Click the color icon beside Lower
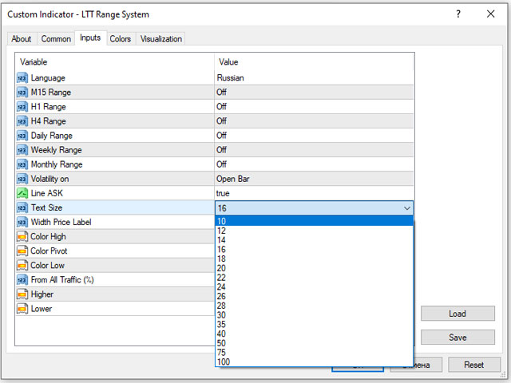Image resolution: width=511 pixels, height=383 pixels. pos(22,309)
